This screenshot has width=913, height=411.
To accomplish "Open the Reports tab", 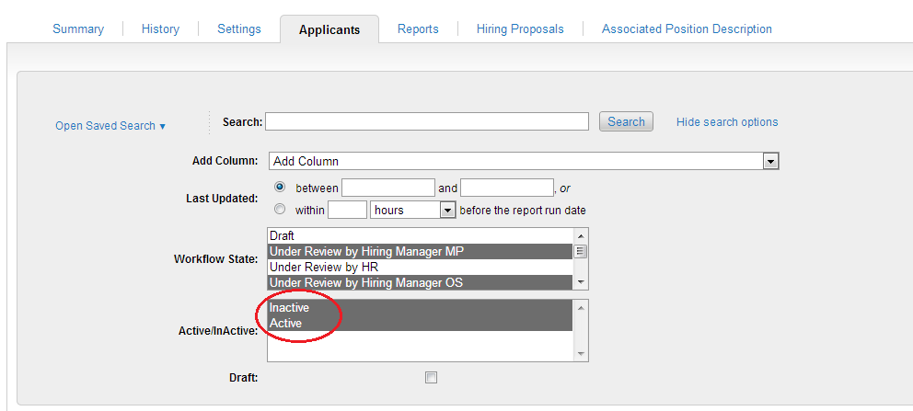I will point(418,29).
